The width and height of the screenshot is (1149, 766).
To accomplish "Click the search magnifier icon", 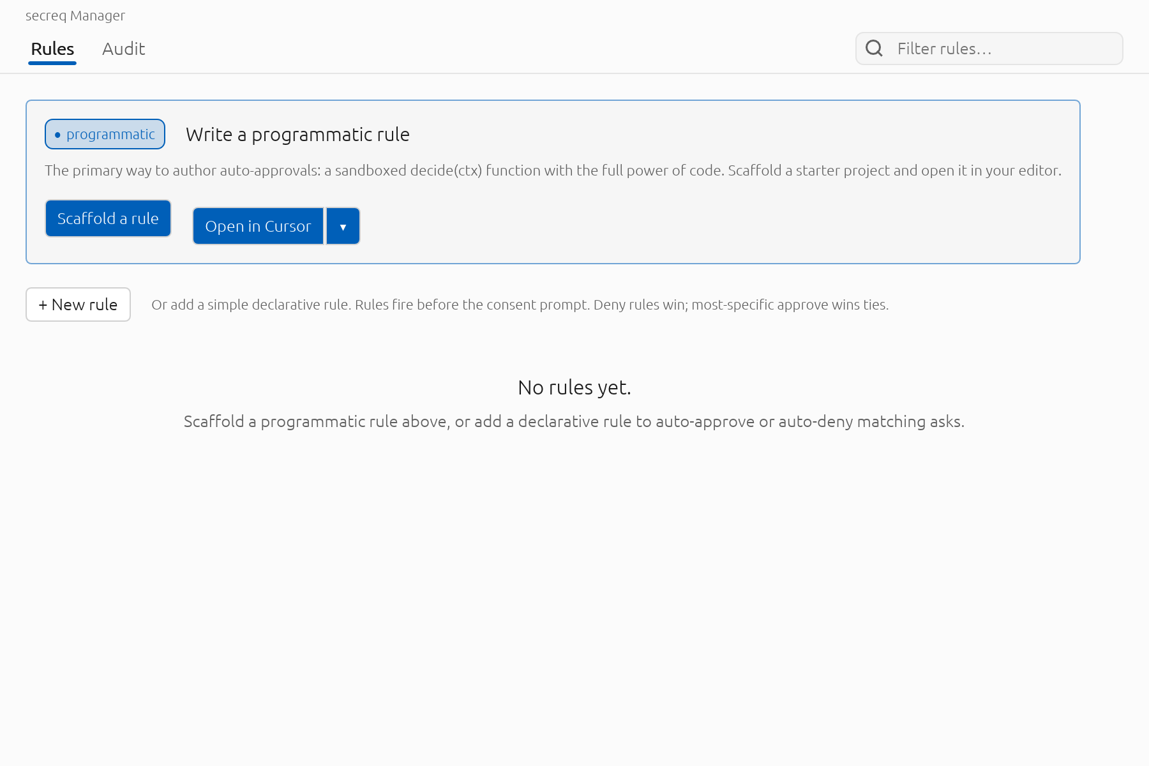I will pyautogui.click(x=874, y=49).
